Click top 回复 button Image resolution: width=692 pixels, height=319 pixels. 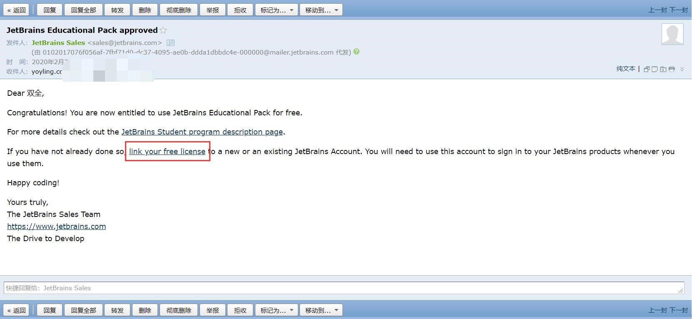[50, 10]
